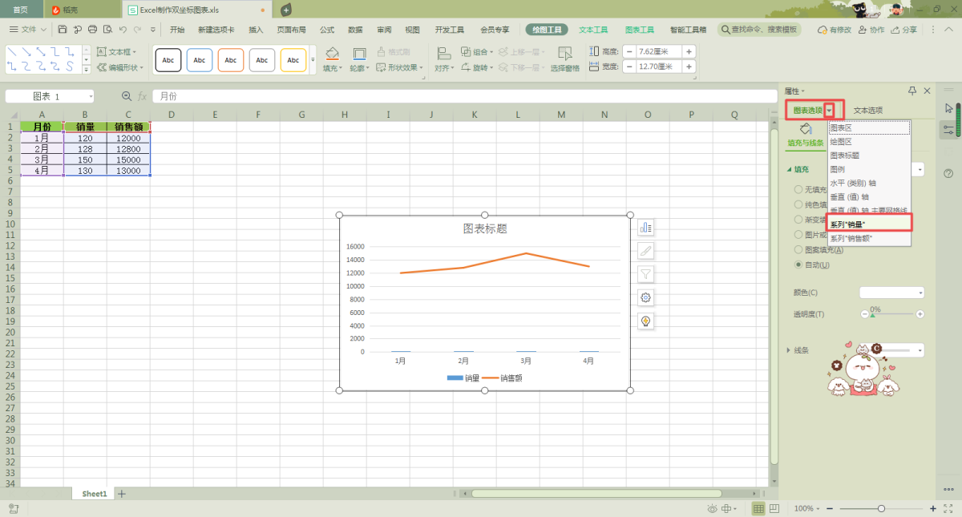Image resolution: width=962 pixels, height=517 pixels.
Task: Open the 图表工具 ribbon tab
Action: click(x=639, y=30)
